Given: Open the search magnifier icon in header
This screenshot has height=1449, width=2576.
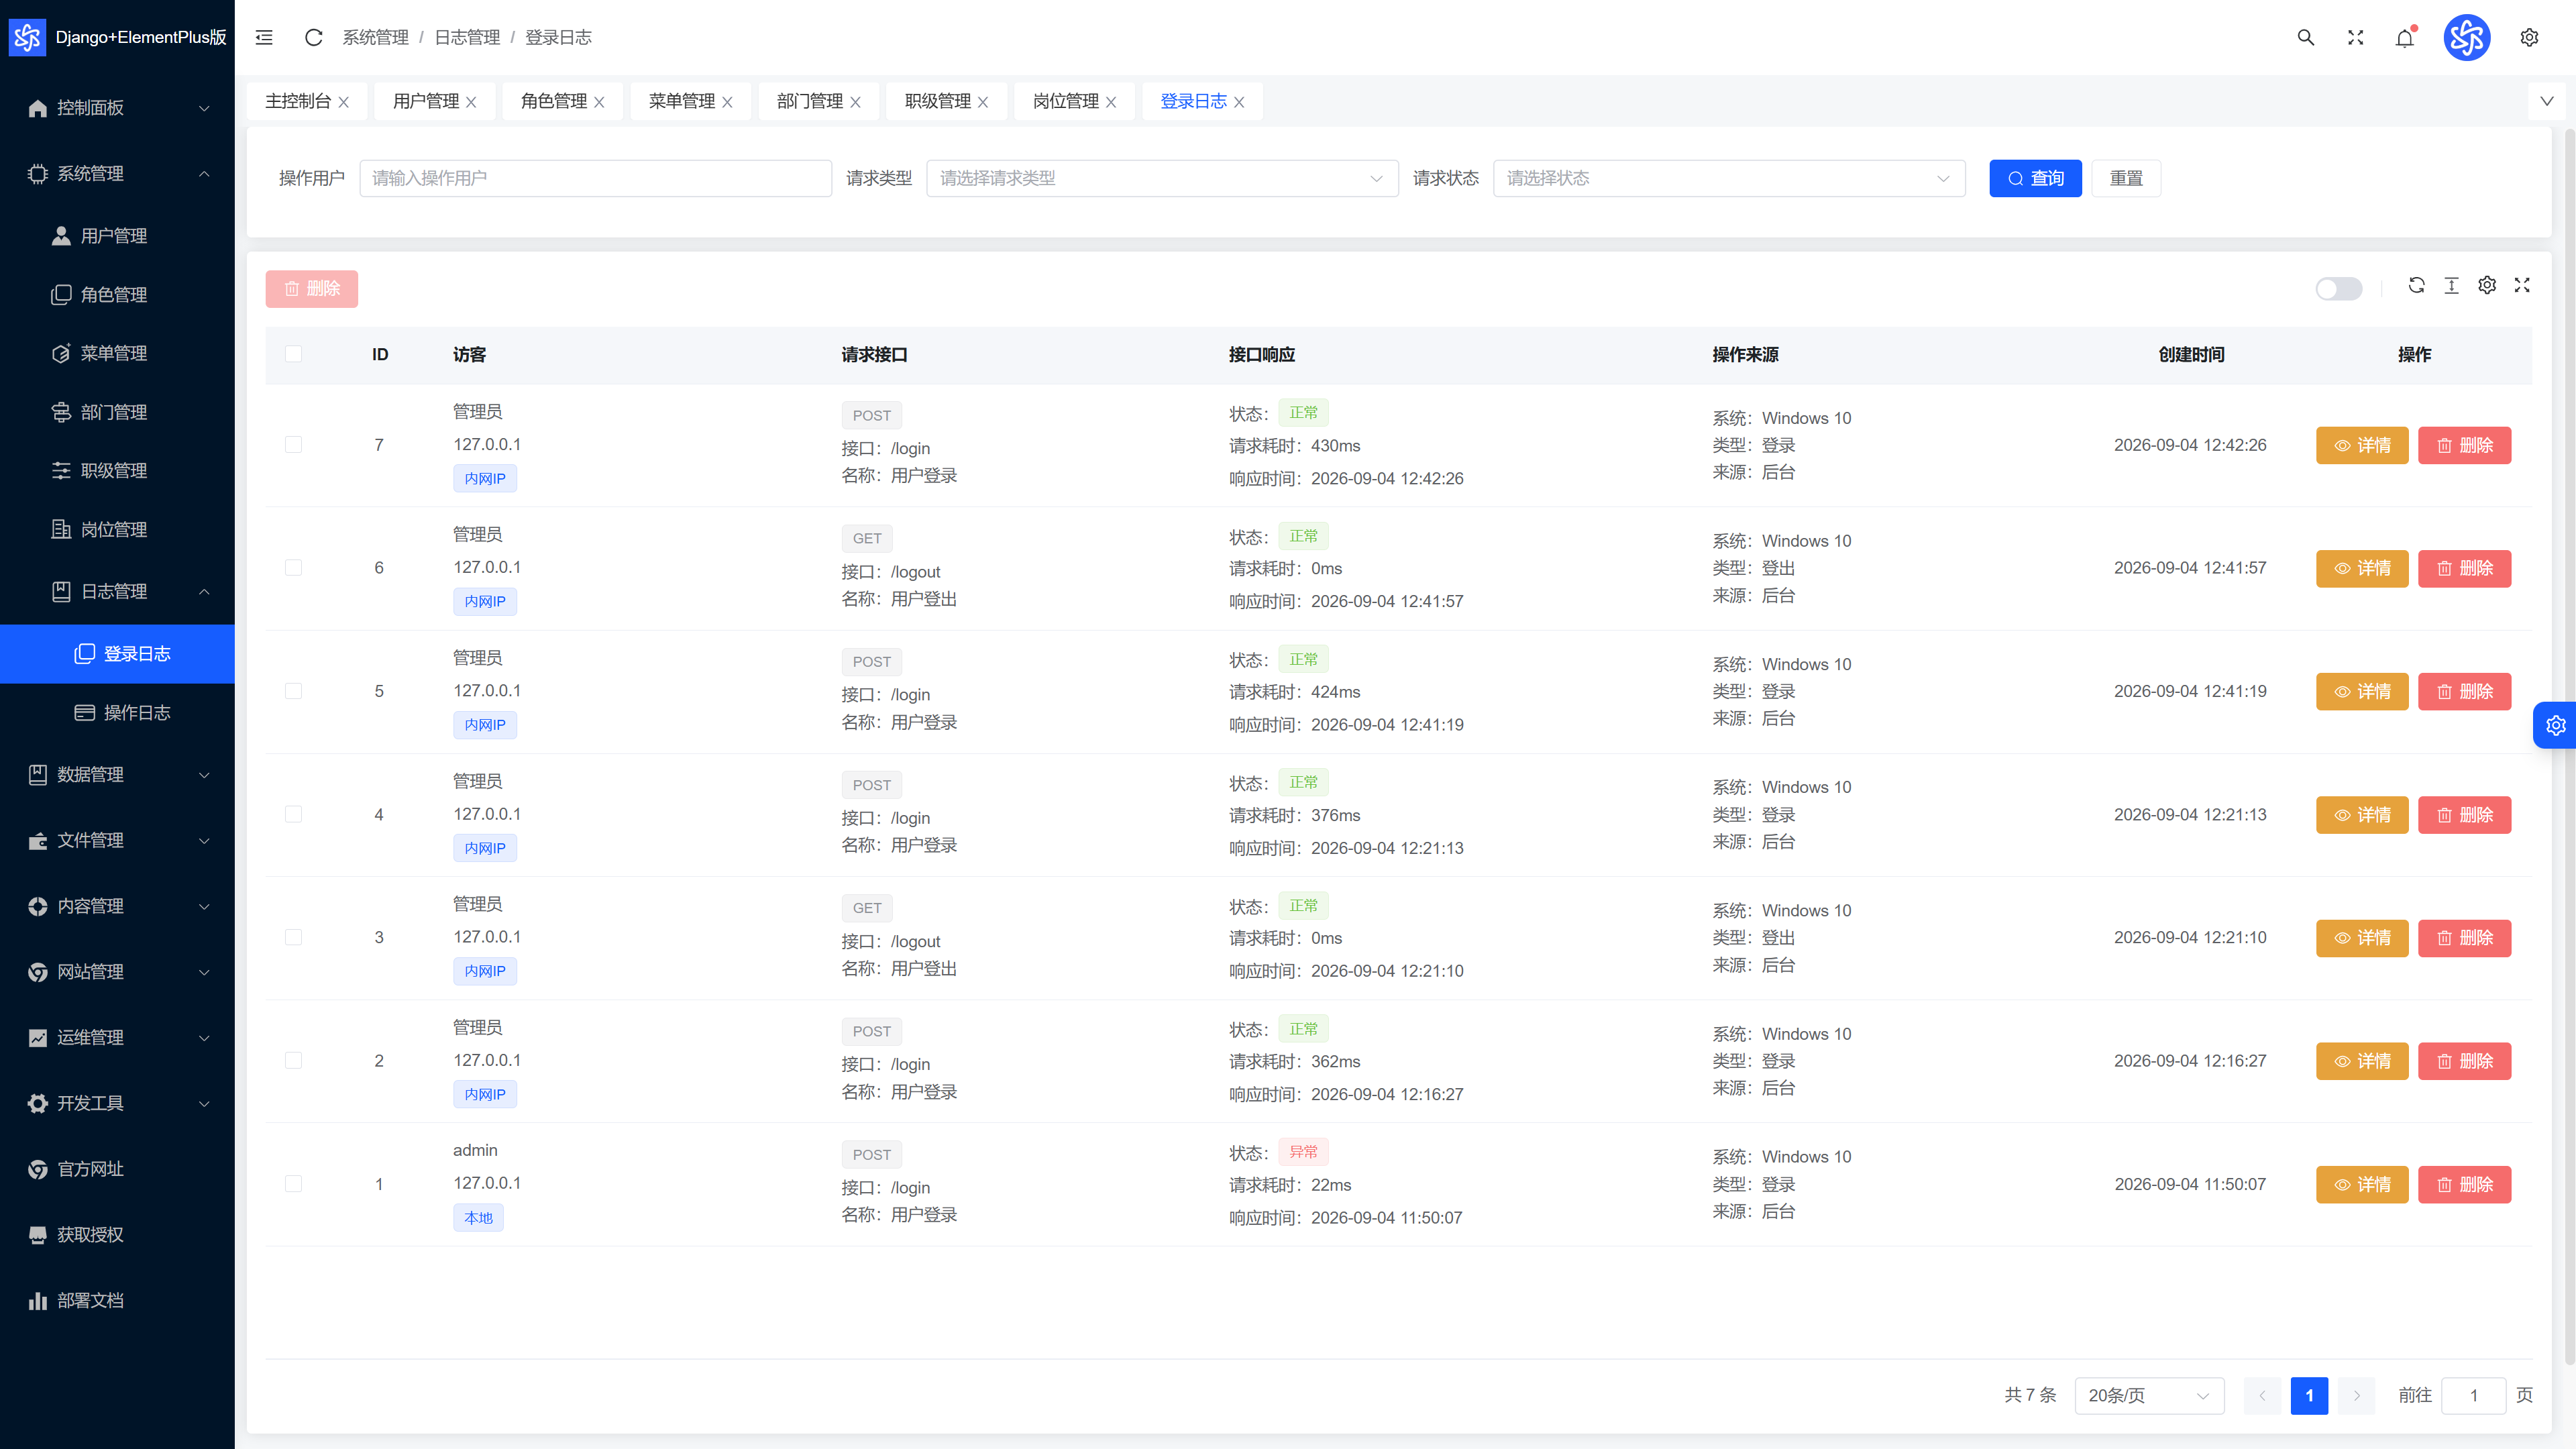Looking at the screenshot, I should pos(2306,37).
